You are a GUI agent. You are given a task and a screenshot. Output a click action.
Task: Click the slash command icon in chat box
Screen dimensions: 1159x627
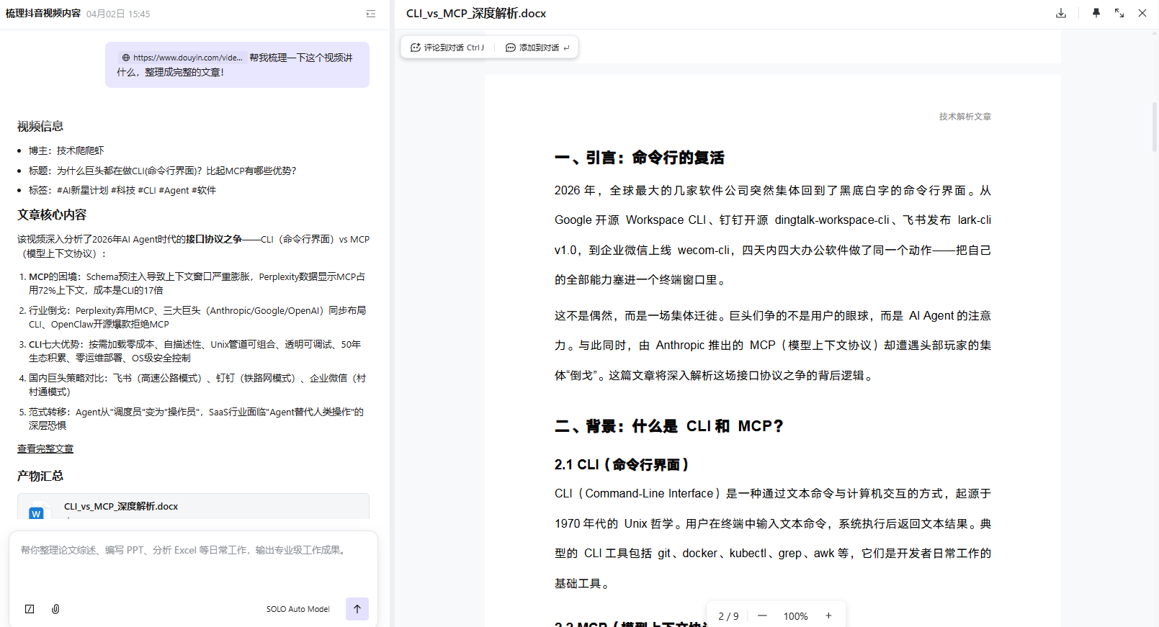[30, 609]
